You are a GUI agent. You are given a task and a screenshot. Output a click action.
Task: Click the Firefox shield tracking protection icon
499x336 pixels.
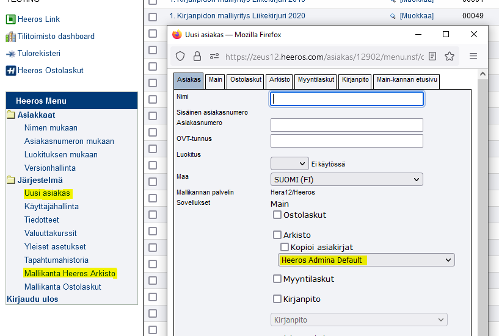pyautogui.click(x=180, y=56)
